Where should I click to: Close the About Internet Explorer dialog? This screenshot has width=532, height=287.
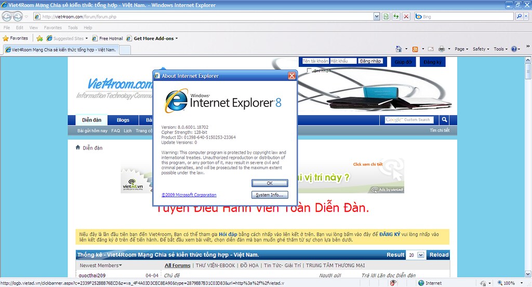pos(292,76)
